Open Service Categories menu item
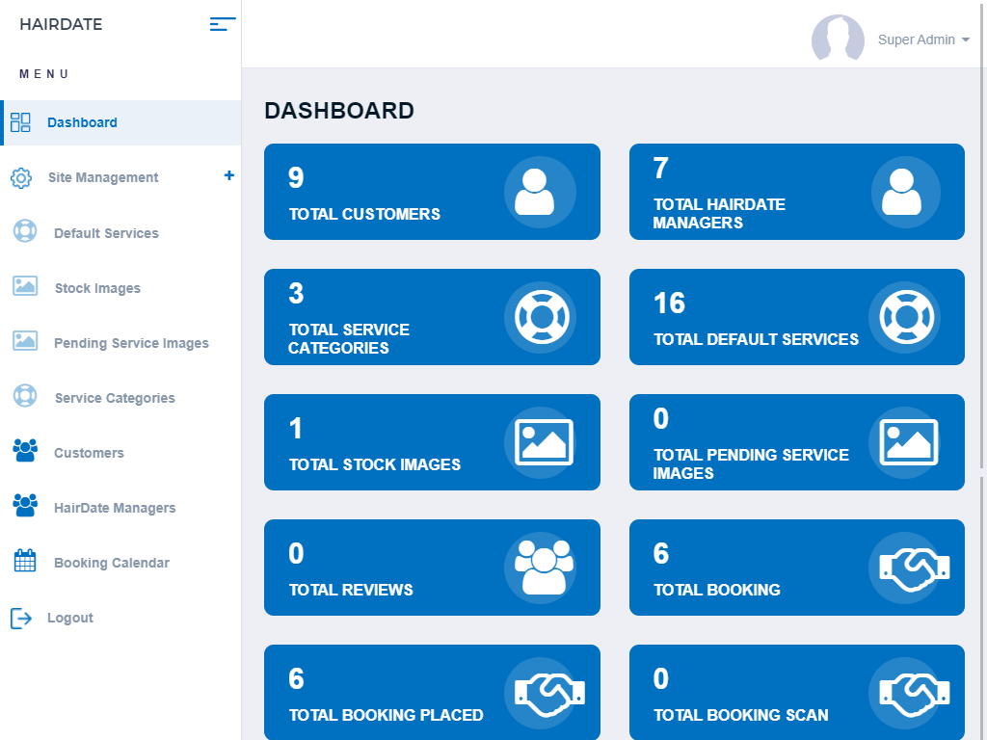This screenshot has width=987, height=740. [x=115, y=398]
